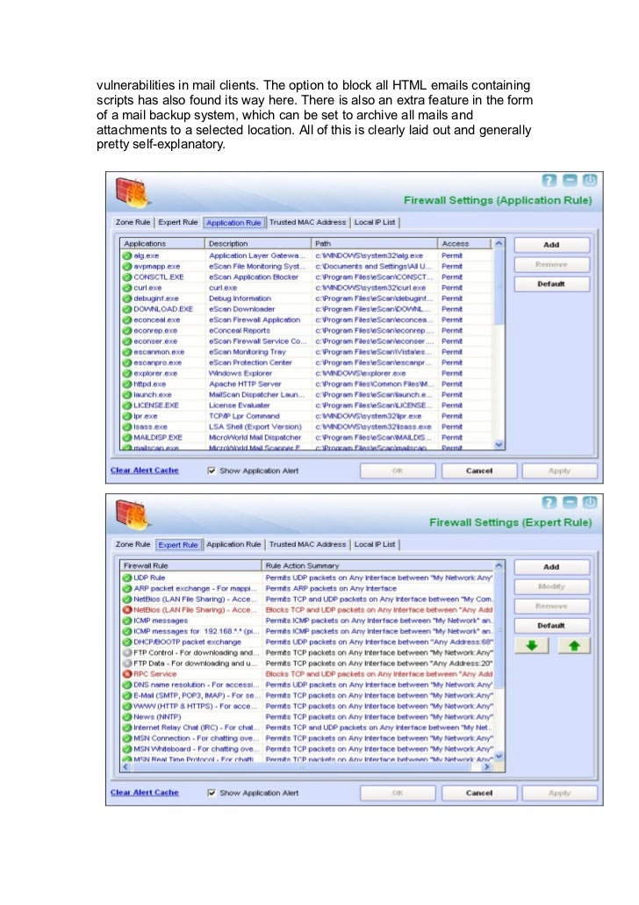
Task: Click Description column header
Action: tap(258, 243)
